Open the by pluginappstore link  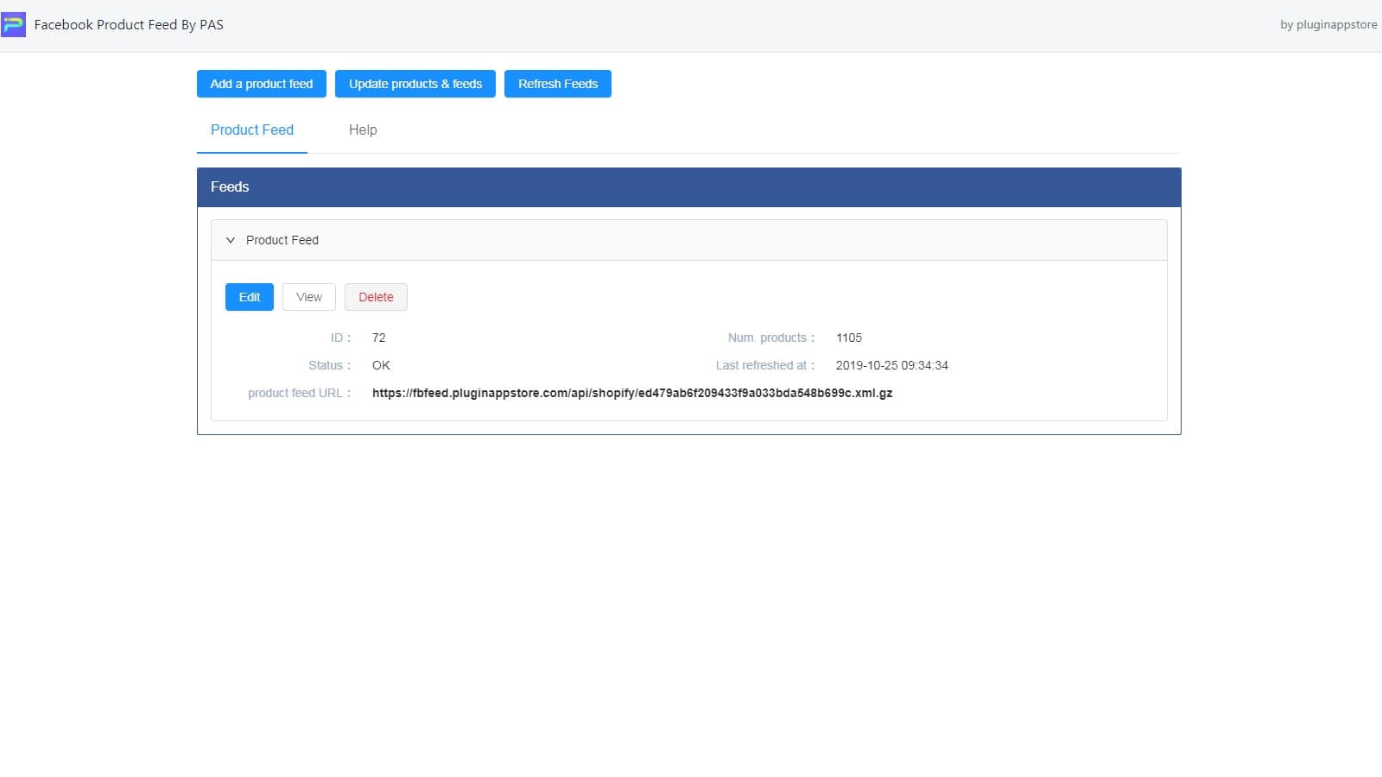[x=1328, y=24]
